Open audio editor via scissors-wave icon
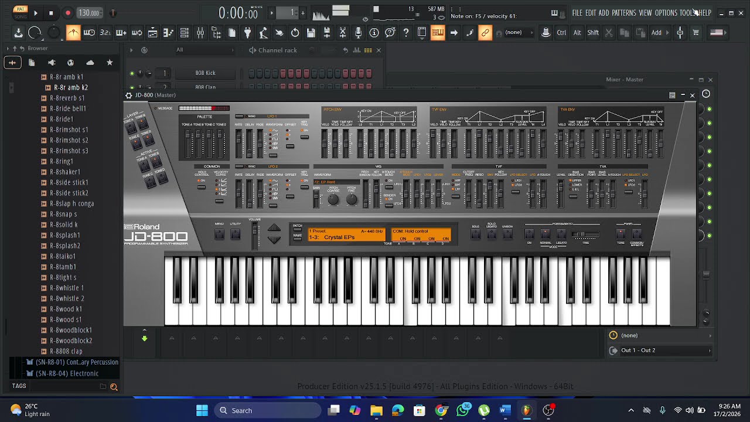 pyautogui.click(x=343, y=33)
